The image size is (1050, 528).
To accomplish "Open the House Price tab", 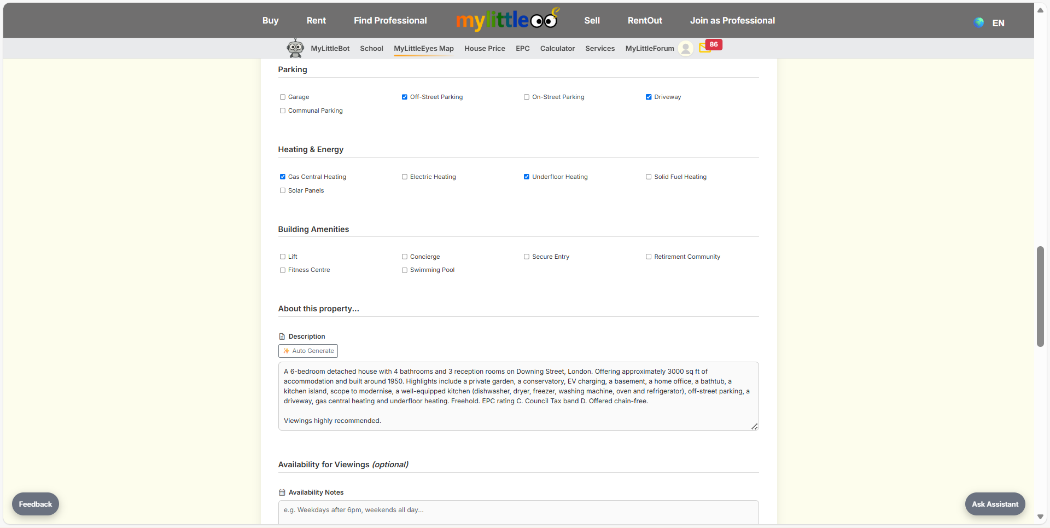I will click(485, 49).
